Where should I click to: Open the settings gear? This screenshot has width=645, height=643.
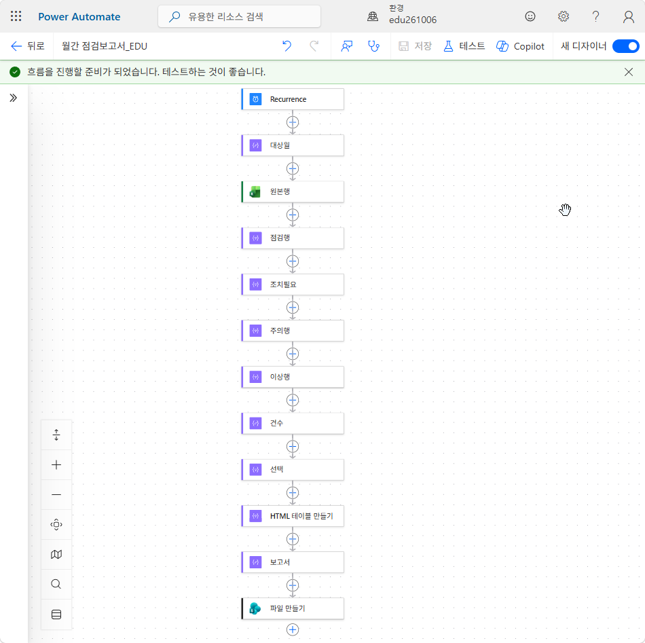click(x=563, y=16)
